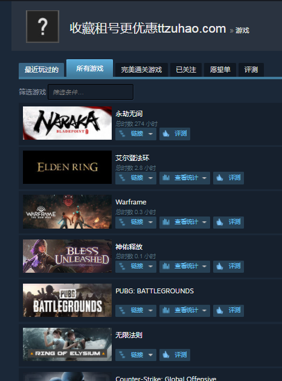Click the links icon for Warframe
The width and height of the screenshot is (282, 381).
pyautogui.click(x=122, y=222)
